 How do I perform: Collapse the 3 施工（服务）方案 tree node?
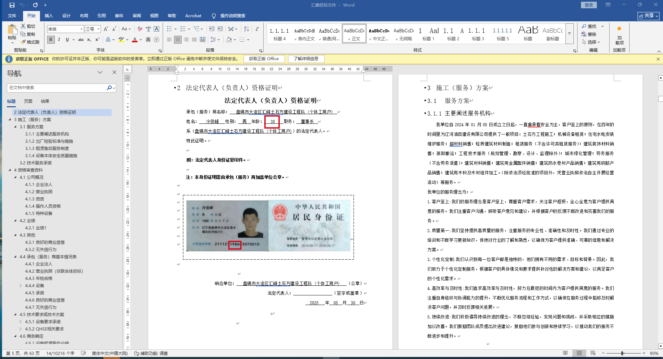(10, 120)
